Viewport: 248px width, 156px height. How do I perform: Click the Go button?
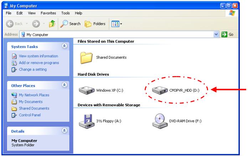coord(227,34)
